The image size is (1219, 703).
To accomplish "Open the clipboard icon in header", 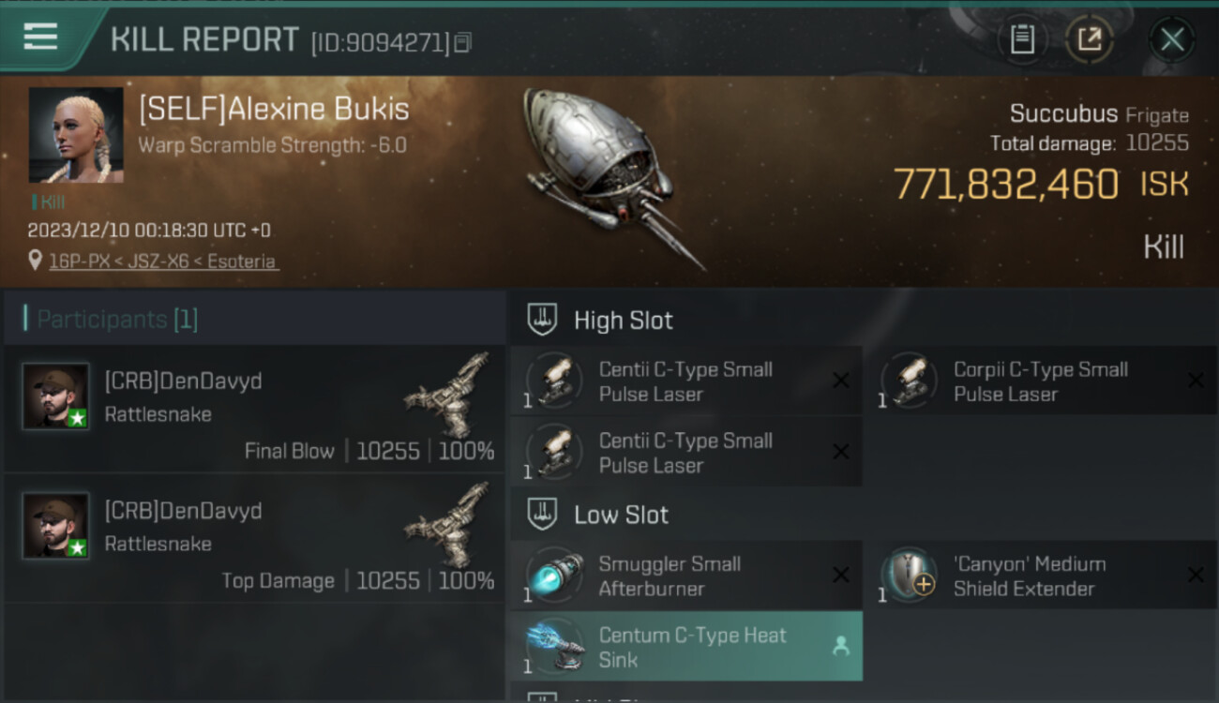I will coord(1022,39).
